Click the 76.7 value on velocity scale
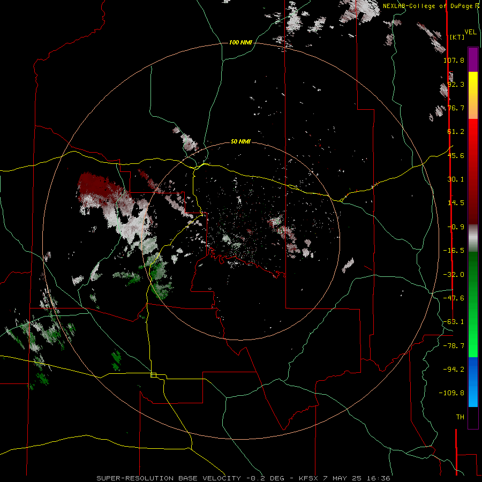Screen dimensions: 482x482 coord(456,108)
